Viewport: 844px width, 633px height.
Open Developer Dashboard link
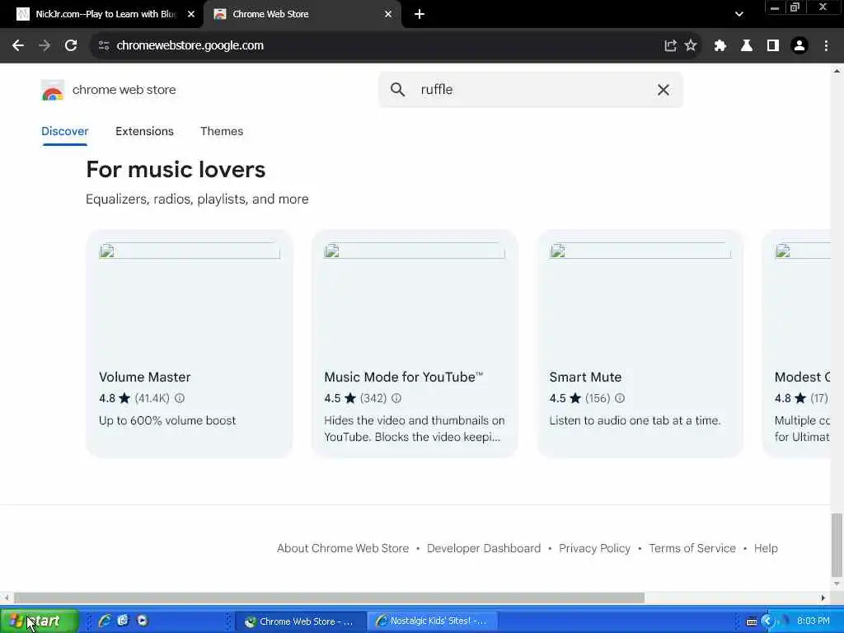[x=484, y=548]
